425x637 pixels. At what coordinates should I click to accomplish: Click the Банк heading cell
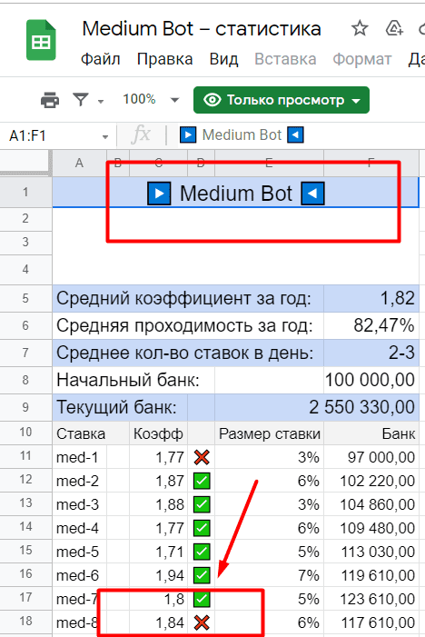coord(371,433)
